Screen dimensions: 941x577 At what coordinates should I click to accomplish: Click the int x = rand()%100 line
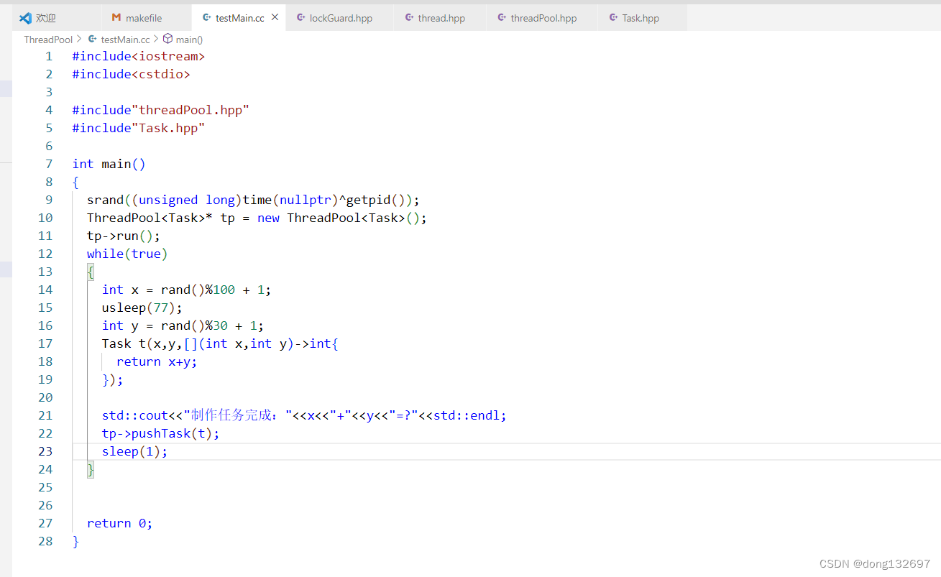pos(187,290)
